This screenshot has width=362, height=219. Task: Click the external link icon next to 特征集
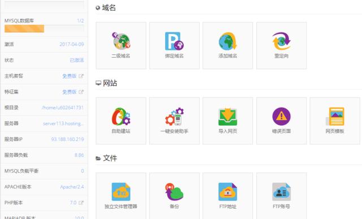(81, 92)
